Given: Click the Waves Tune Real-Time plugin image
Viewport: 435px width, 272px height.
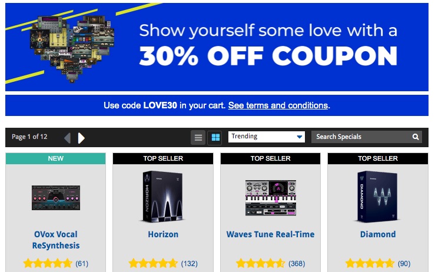Looking at the screenshot, I should tap(271, 198).
